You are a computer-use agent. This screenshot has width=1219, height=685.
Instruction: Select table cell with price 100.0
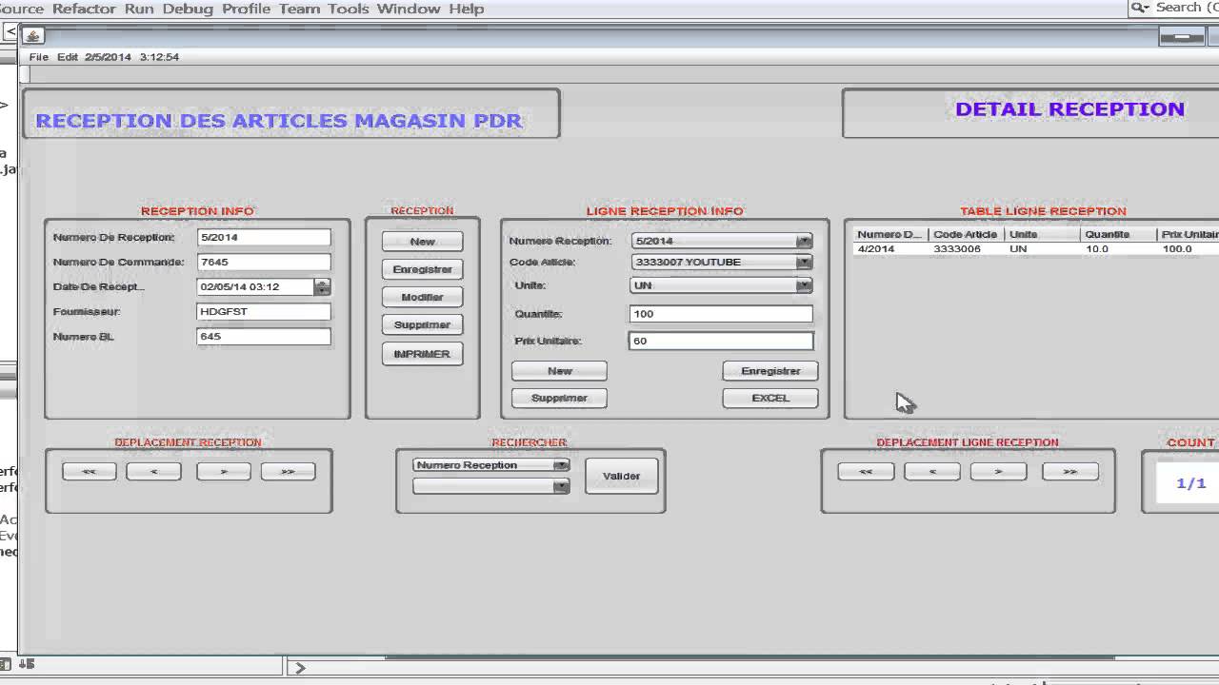pyautogui.click(x=1189, y=248)
